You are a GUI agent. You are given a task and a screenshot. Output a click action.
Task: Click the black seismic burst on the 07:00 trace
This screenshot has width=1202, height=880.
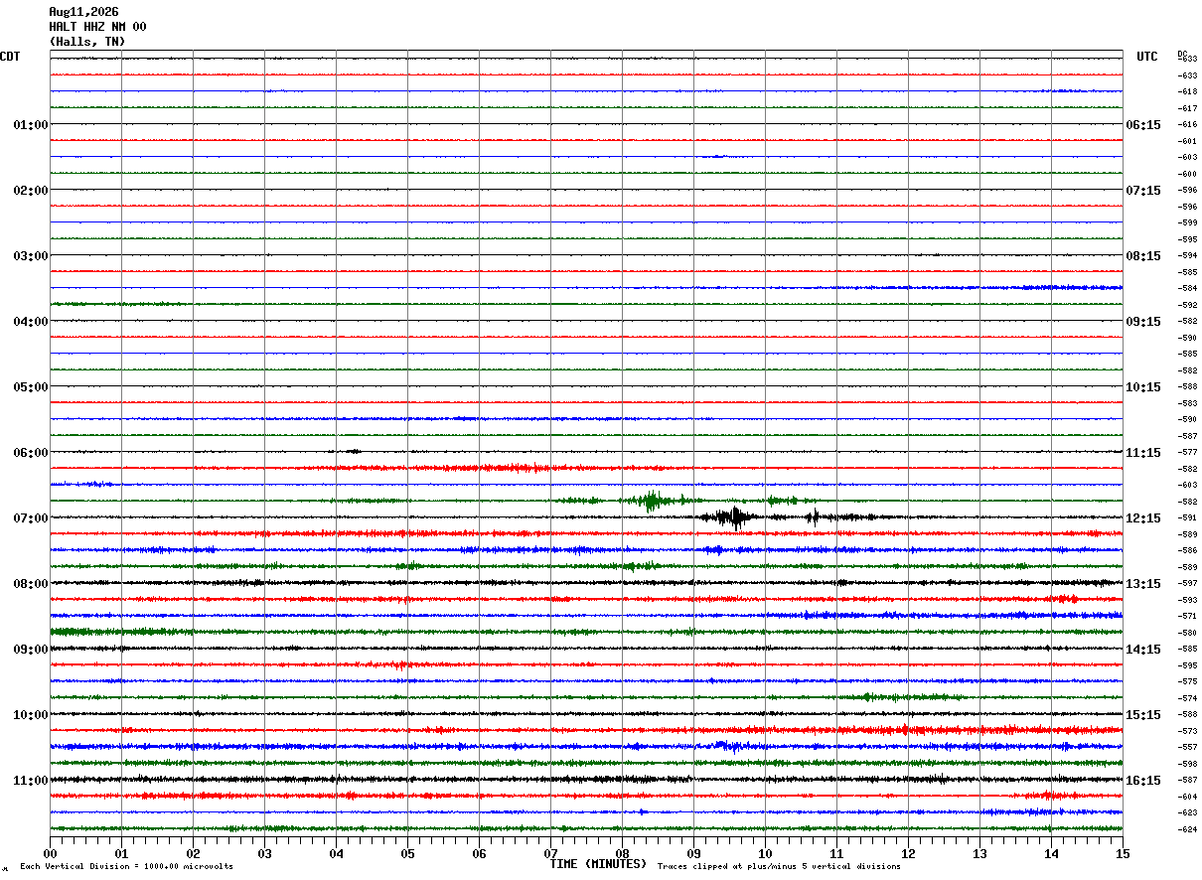tap(733, 516)
